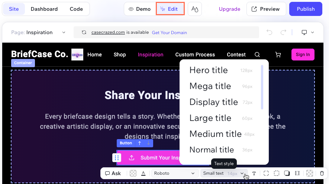Click the text style list scrollbar
This screenshot has height=184, width=329.
point(262,87)
